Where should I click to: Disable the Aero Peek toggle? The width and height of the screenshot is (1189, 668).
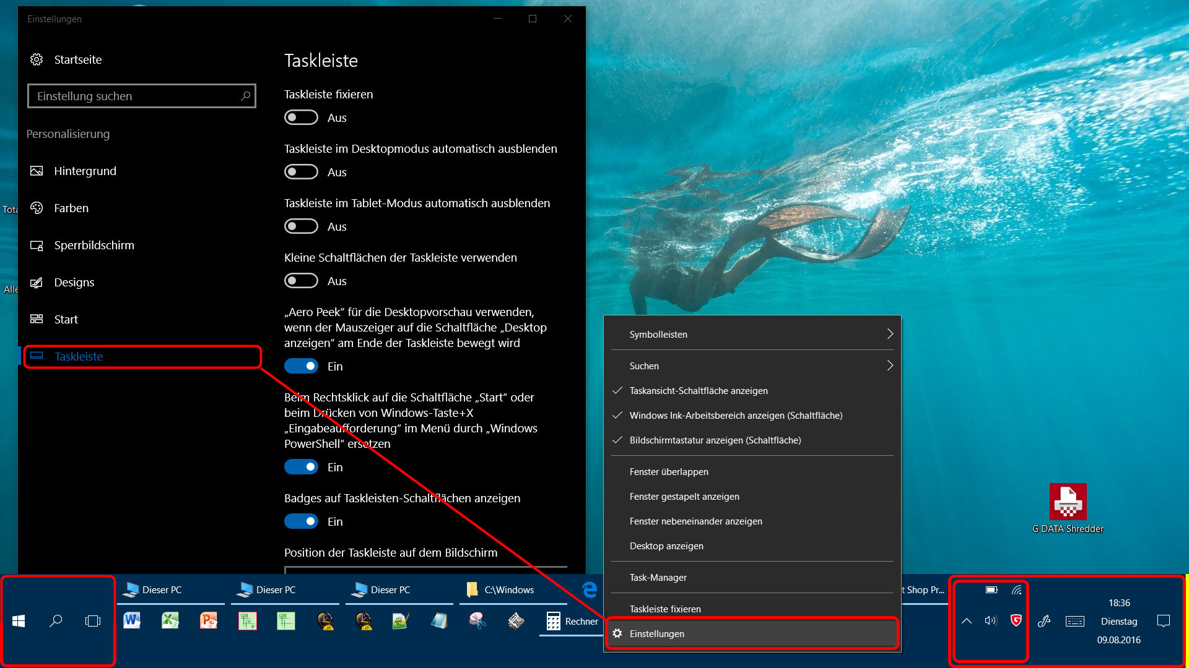pyautogui.click(x=301, y=366)
